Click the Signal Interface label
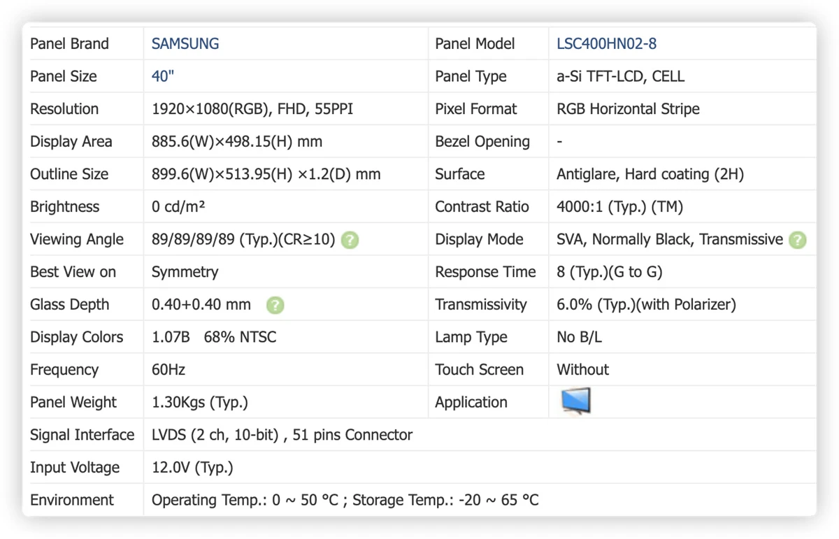Viewport: 839px width, 539px height. [82, 435]
